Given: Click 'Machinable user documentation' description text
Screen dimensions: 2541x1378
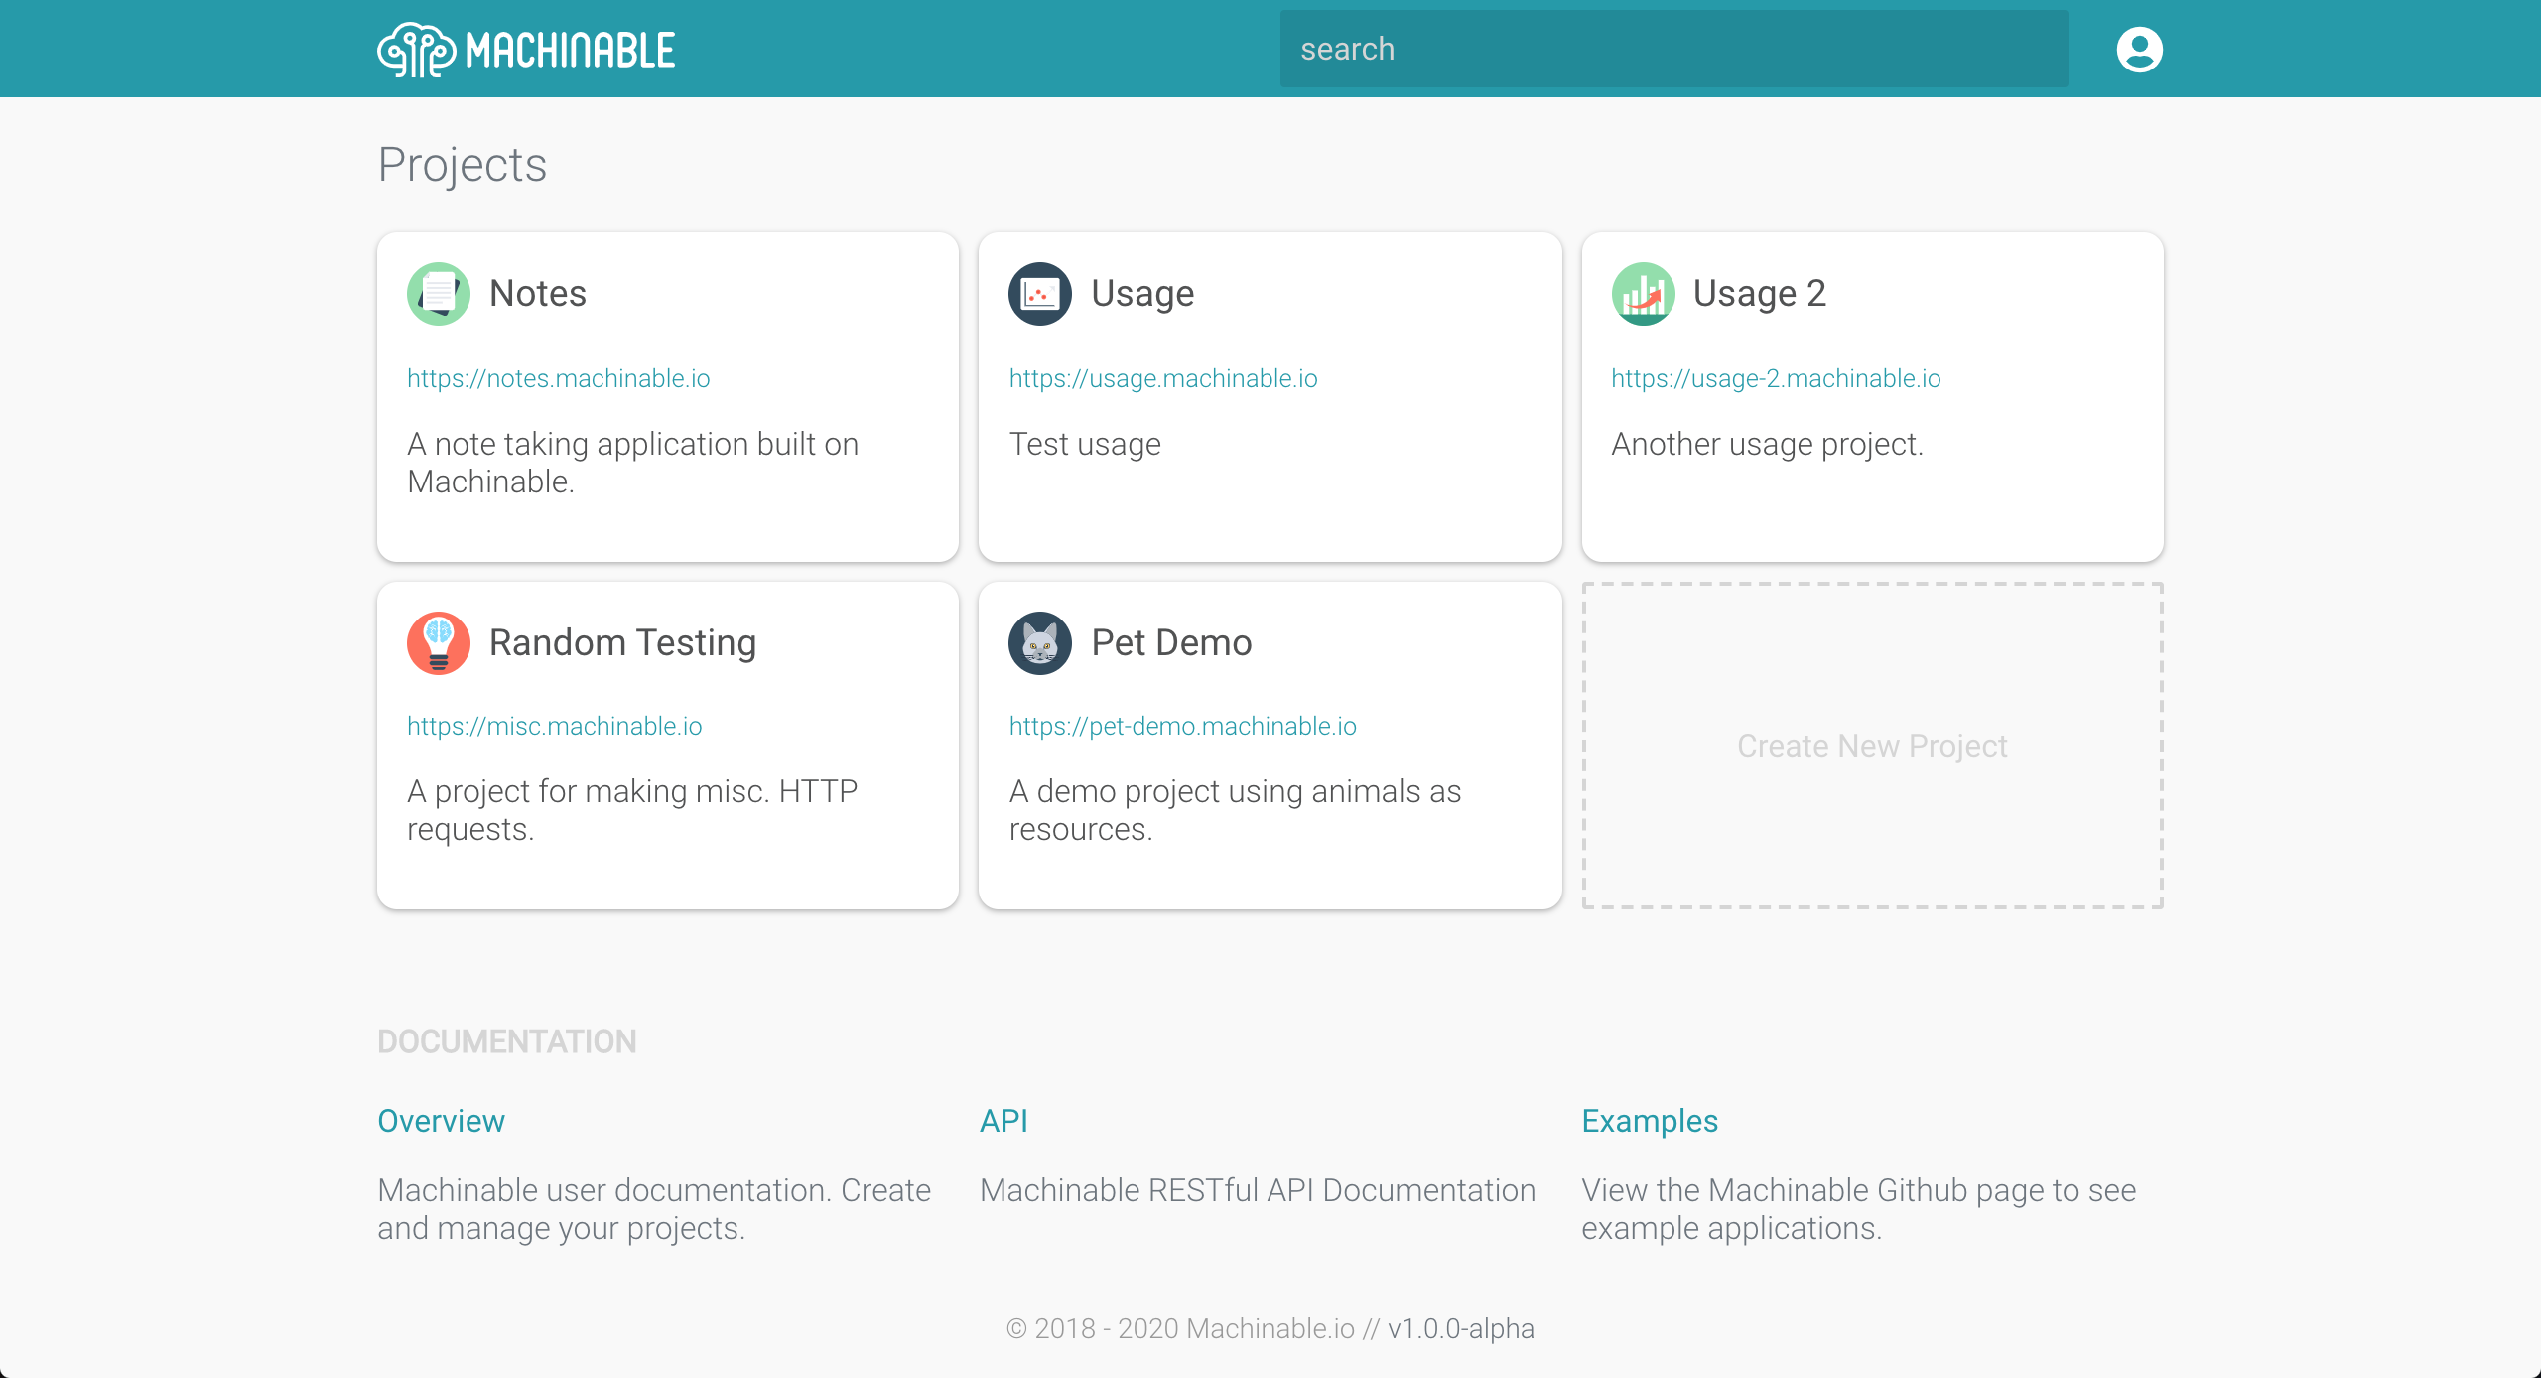Looking at the screenshot, I should (x=654, y=1209).
